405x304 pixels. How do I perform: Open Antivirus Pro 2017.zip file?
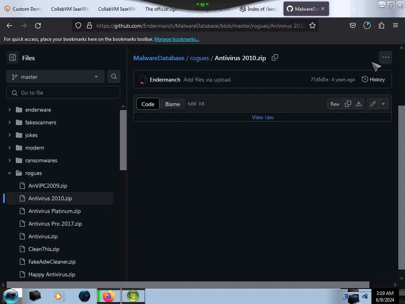coord(55,224)
